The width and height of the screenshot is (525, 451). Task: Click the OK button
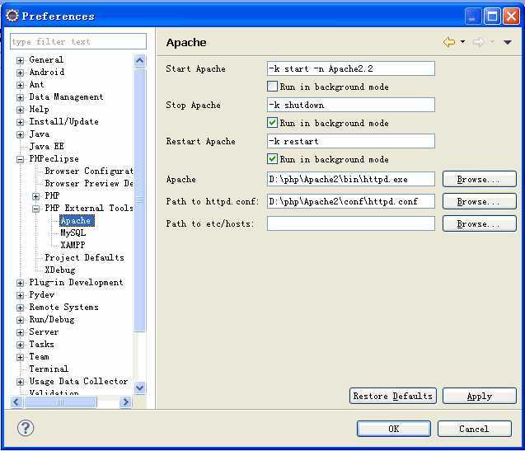pos(394,429)
